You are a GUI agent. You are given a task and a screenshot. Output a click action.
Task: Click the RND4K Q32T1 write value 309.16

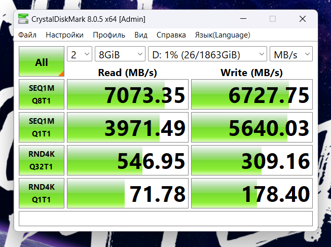click(x=252, y=160)
